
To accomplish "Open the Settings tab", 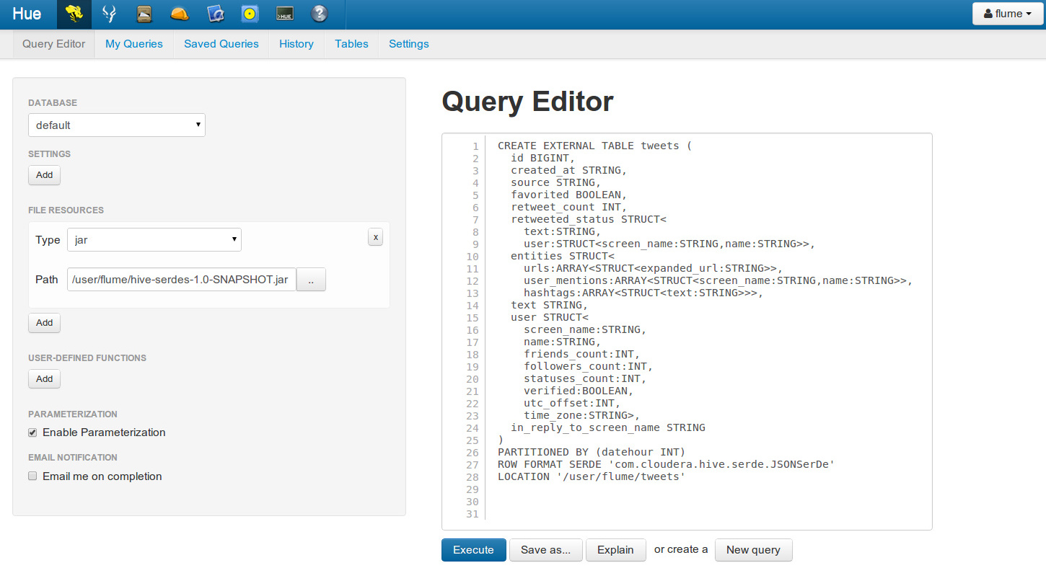I will (409, 44).
